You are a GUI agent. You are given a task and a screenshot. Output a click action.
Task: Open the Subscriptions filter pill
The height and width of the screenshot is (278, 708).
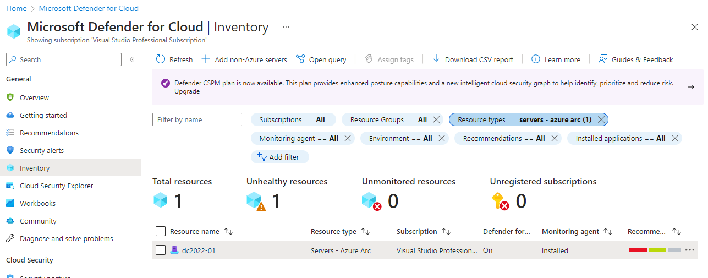click(x=292, y=119)
